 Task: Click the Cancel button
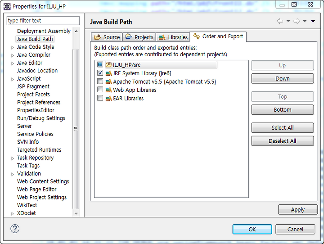pos(295,229)
